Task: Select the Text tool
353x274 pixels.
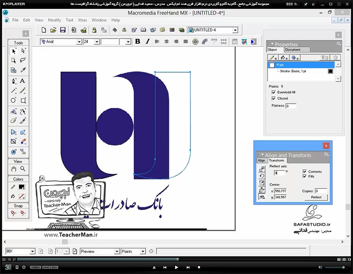Action: click(23, 81)
